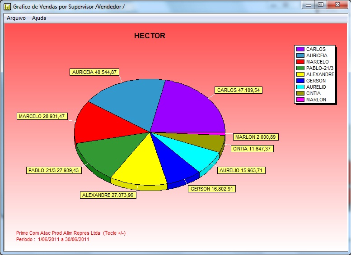Minimize the chart window

coord(309,5)
